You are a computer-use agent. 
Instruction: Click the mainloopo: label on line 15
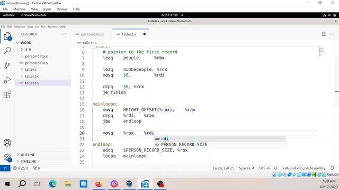click(x=105, y=104)
